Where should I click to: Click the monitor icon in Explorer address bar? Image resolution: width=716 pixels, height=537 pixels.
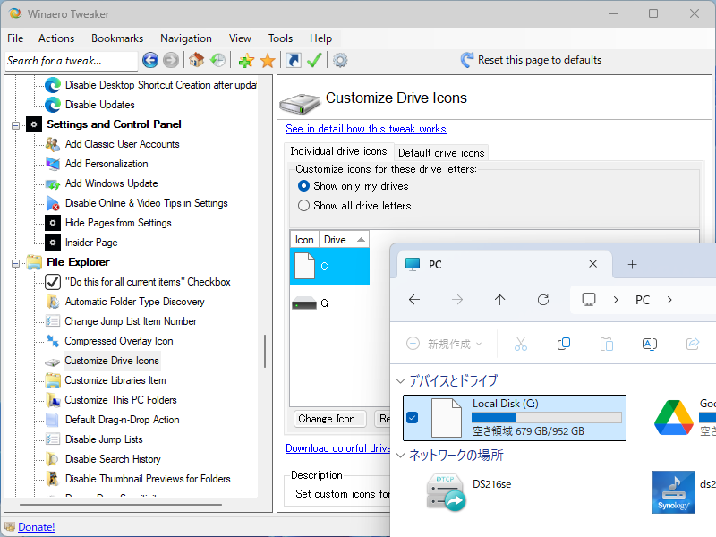(x=589, y=300)
